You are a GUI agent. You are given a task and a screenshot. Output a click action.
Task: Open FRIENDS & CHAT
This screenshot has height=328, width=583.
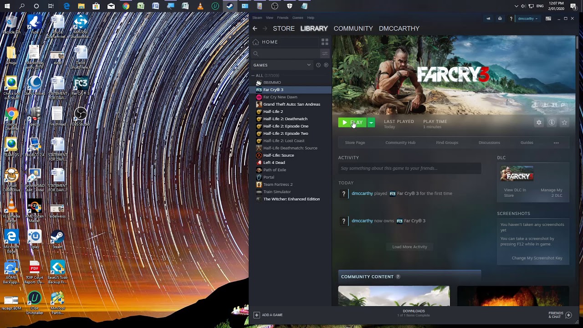click(x=560, y=315)
